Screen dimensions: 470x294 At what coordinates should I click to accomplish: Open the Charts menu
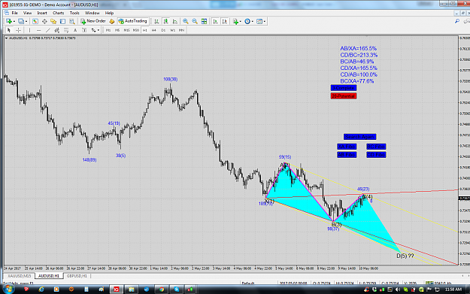[58, 13]
